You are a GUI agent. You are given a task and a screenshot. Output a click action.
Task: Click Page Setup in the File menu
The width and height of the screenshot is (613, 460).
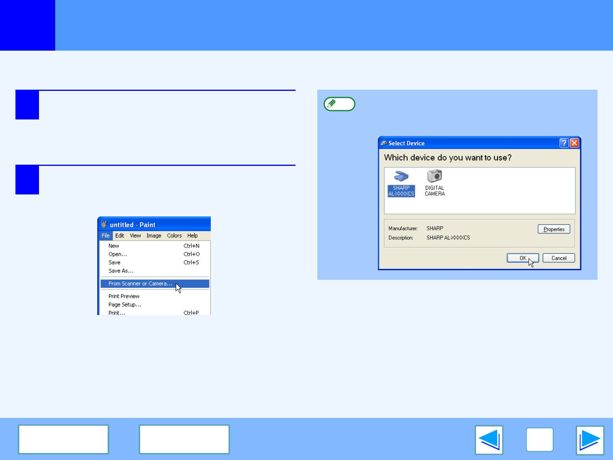point(125,305)
